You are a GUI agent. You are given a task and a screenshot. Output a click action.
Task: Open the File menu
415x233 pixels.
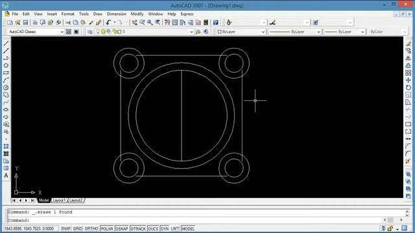coord(15,14)
